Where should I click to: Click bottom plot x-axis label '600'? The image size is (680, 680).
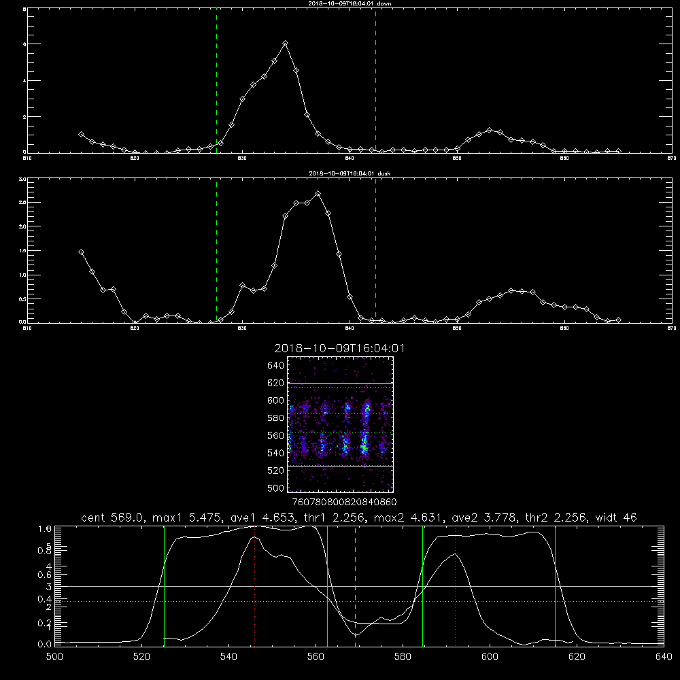click(x=490, y=657)
